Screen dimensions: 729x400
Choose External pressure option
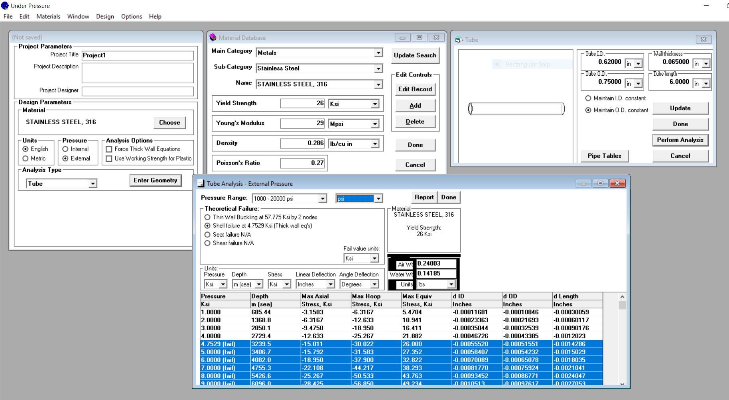[x=65, y=159]
